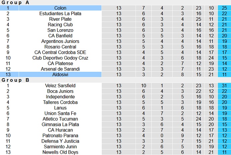Open Velez Sarsfield team link

(x=60, y=86)
